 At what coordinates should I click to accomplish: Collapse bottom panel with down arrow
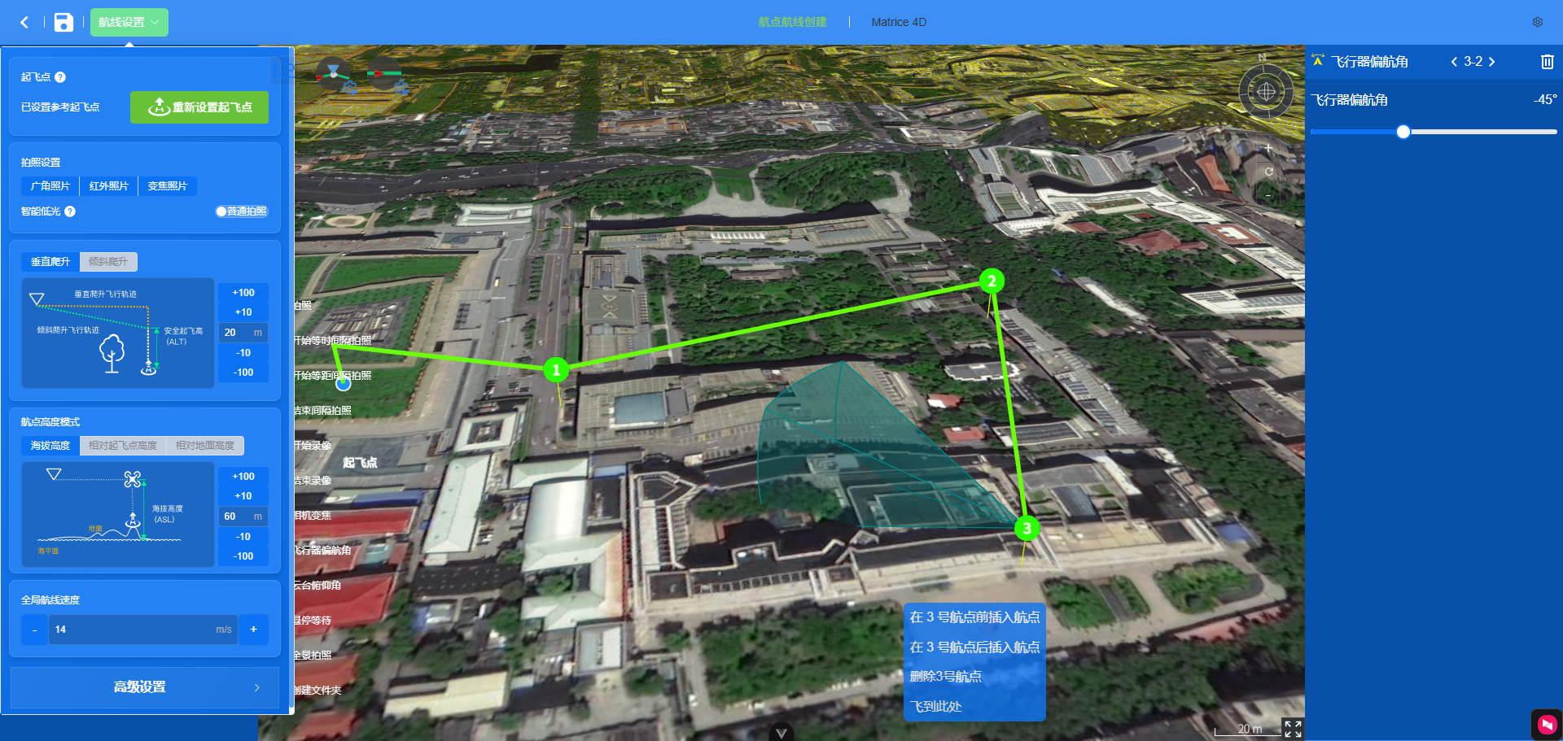point(781,733)
